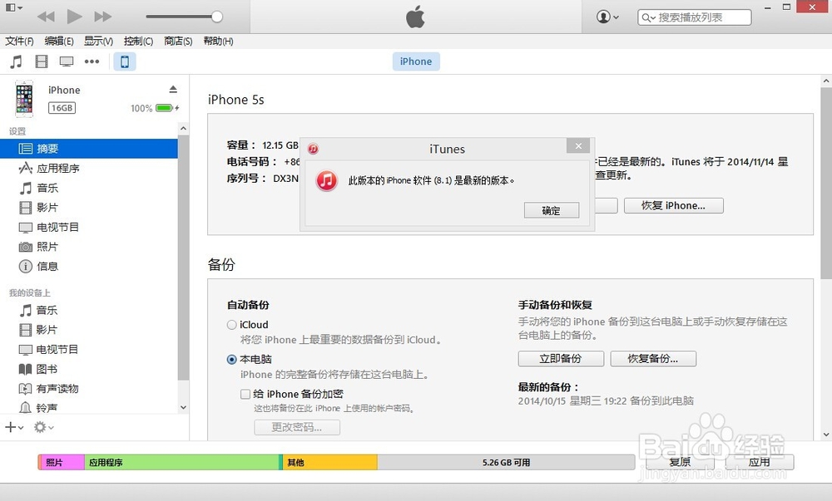Click the play button

tap(74, 17)
